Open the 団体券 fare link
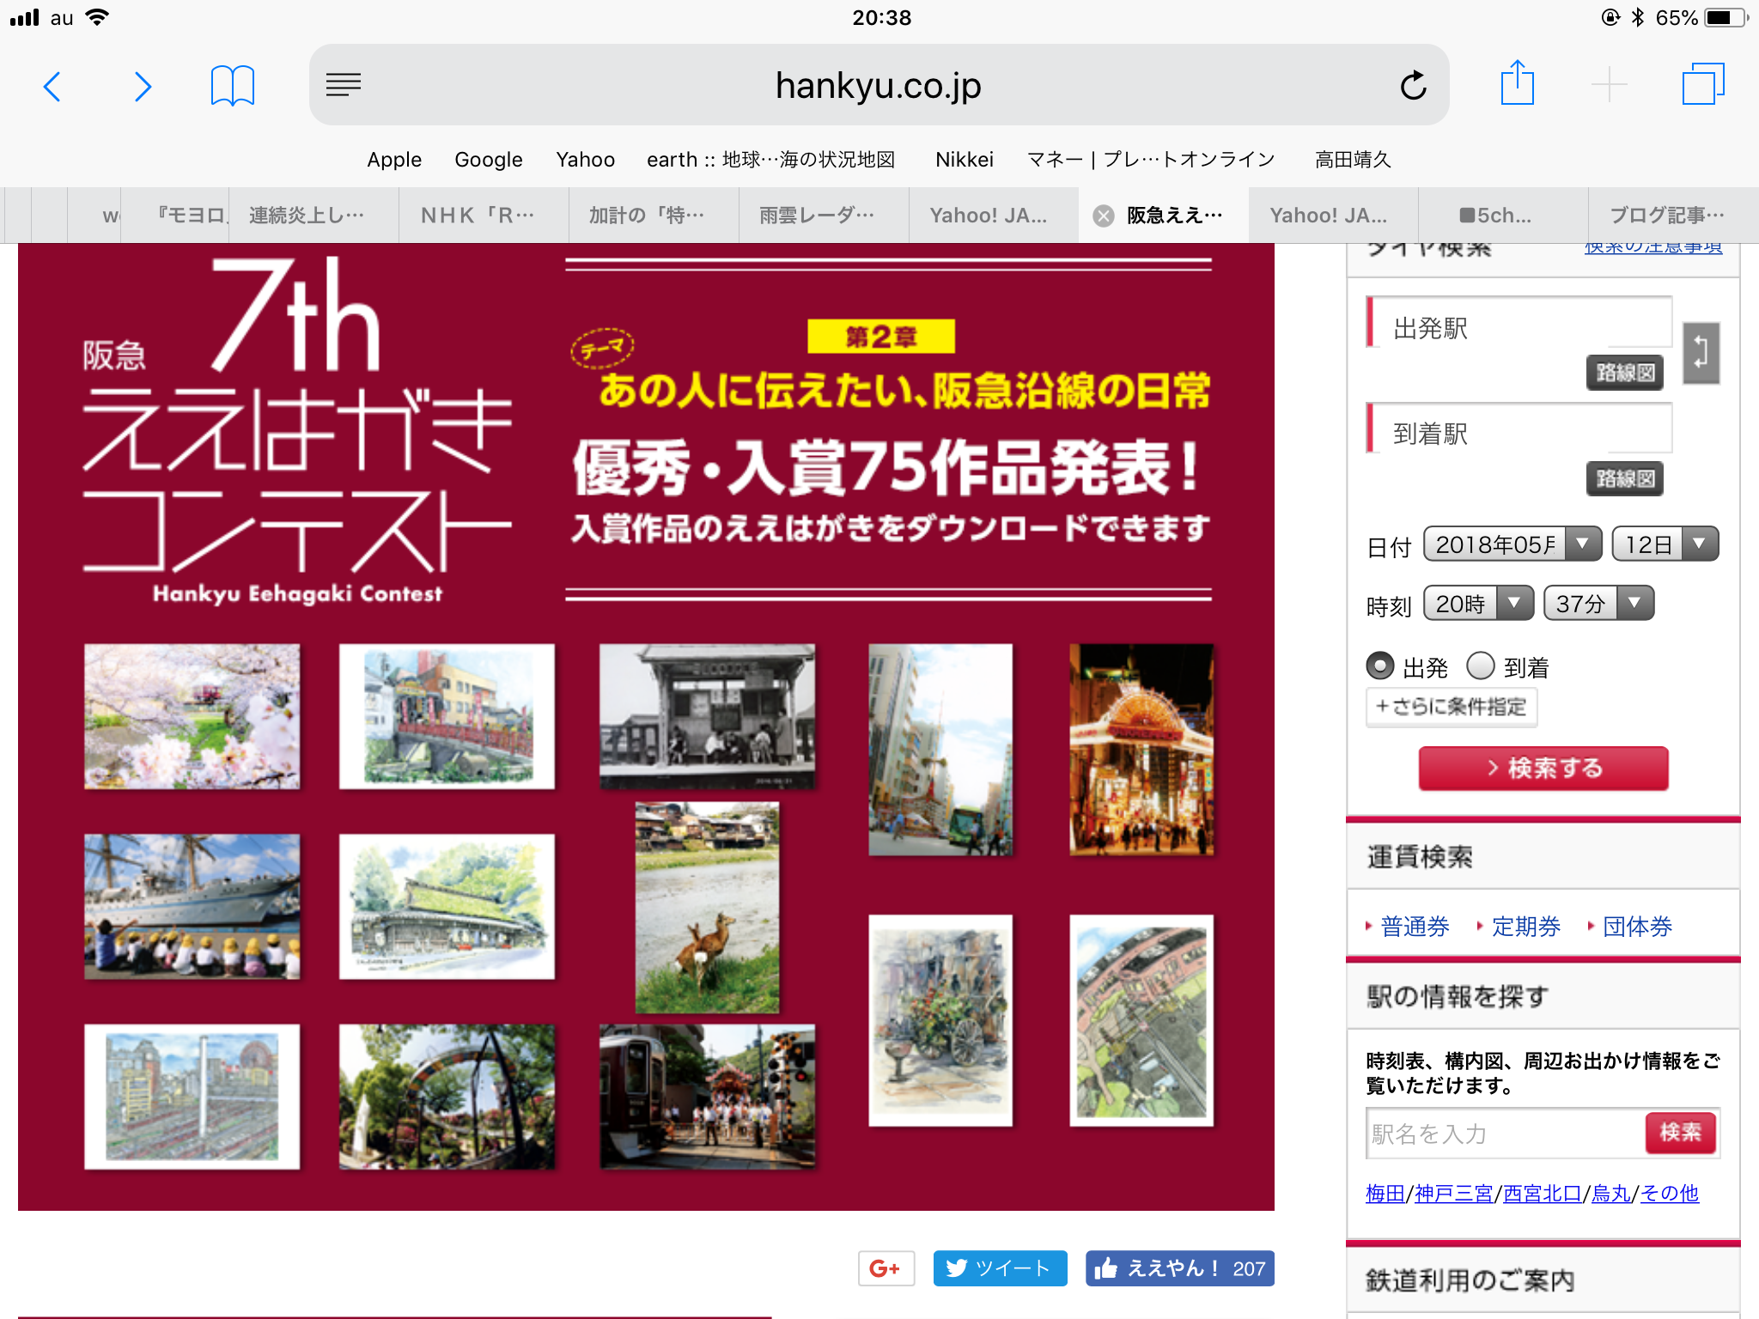Viewport: 1759px width, 1319px height. pos(1637,926)
